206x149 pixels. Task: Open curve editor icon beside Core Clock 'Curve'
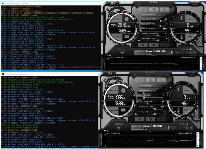tap(140, 29)
